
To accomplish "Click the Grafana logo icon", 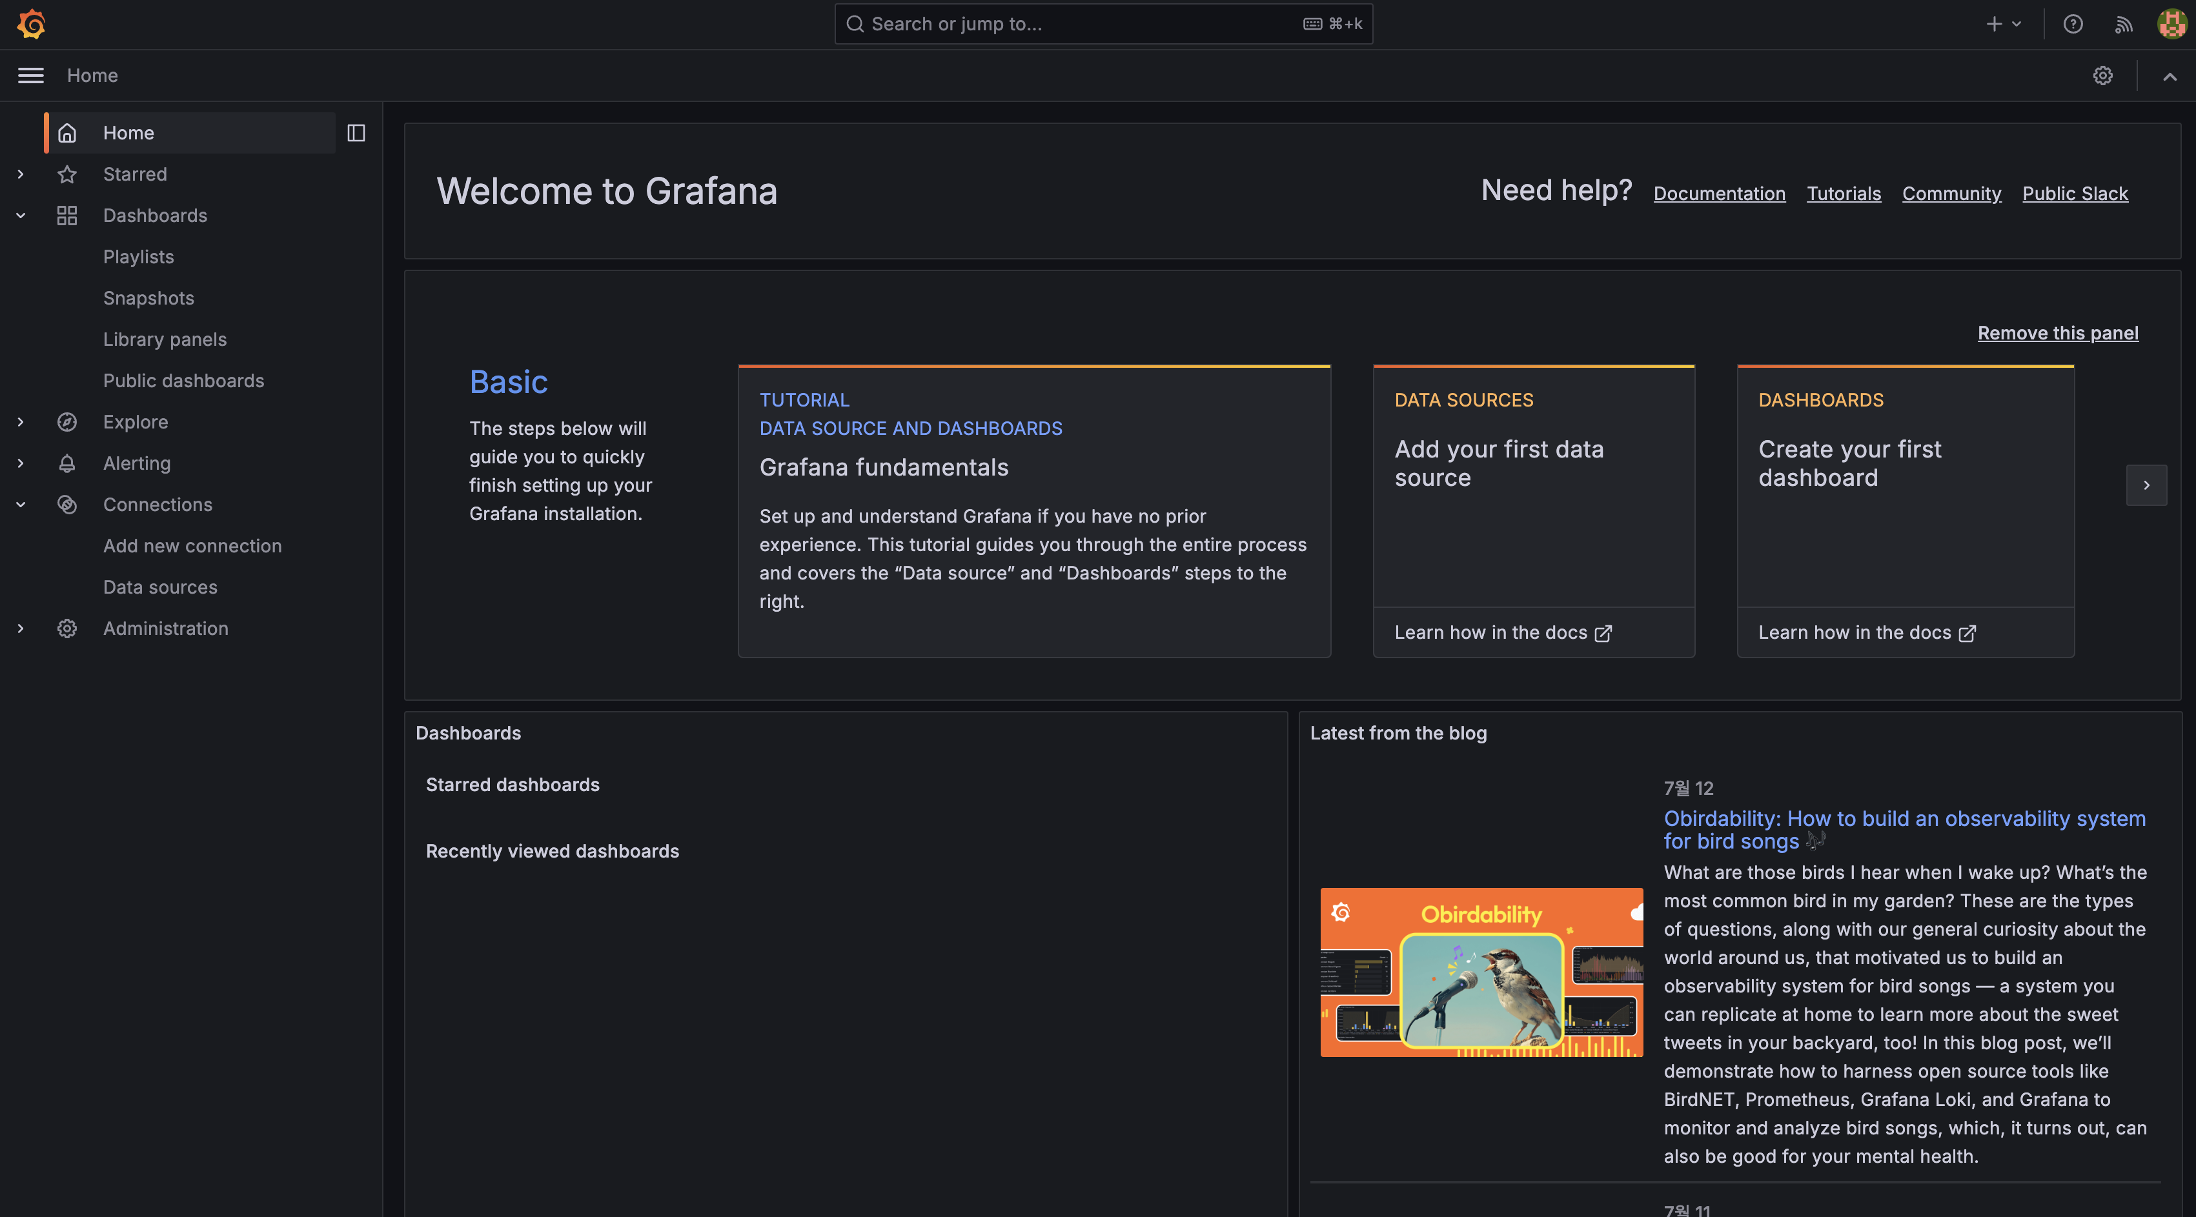I will (x=32, y=24).
